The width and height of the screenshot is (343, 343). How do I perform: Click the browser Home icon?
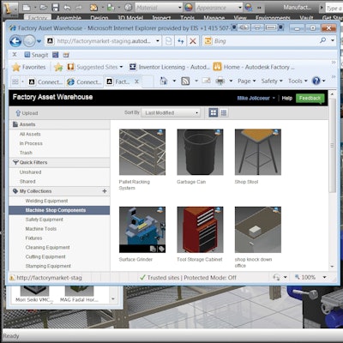coord(163,81)
